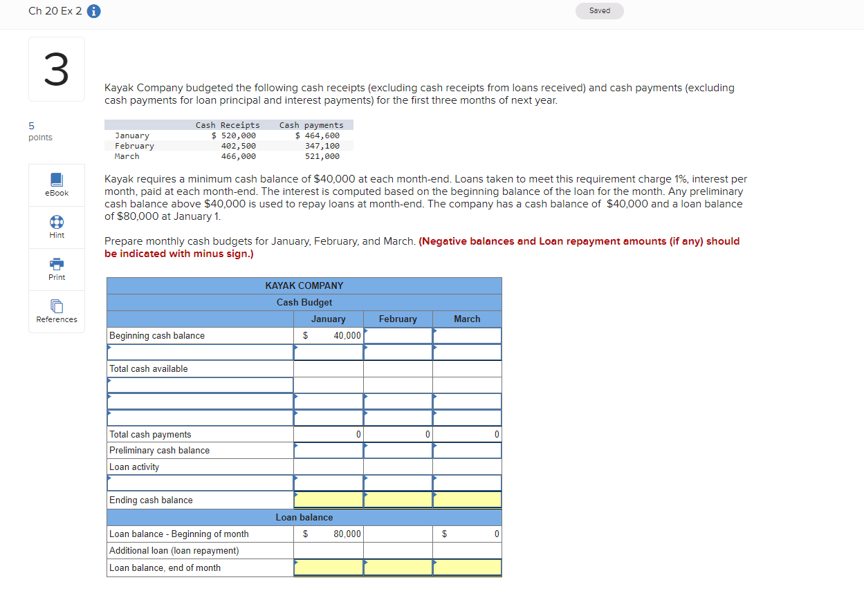Click February cell in second payment row
The width and height of the screenshot is (864, 591).
click(398, 401)
